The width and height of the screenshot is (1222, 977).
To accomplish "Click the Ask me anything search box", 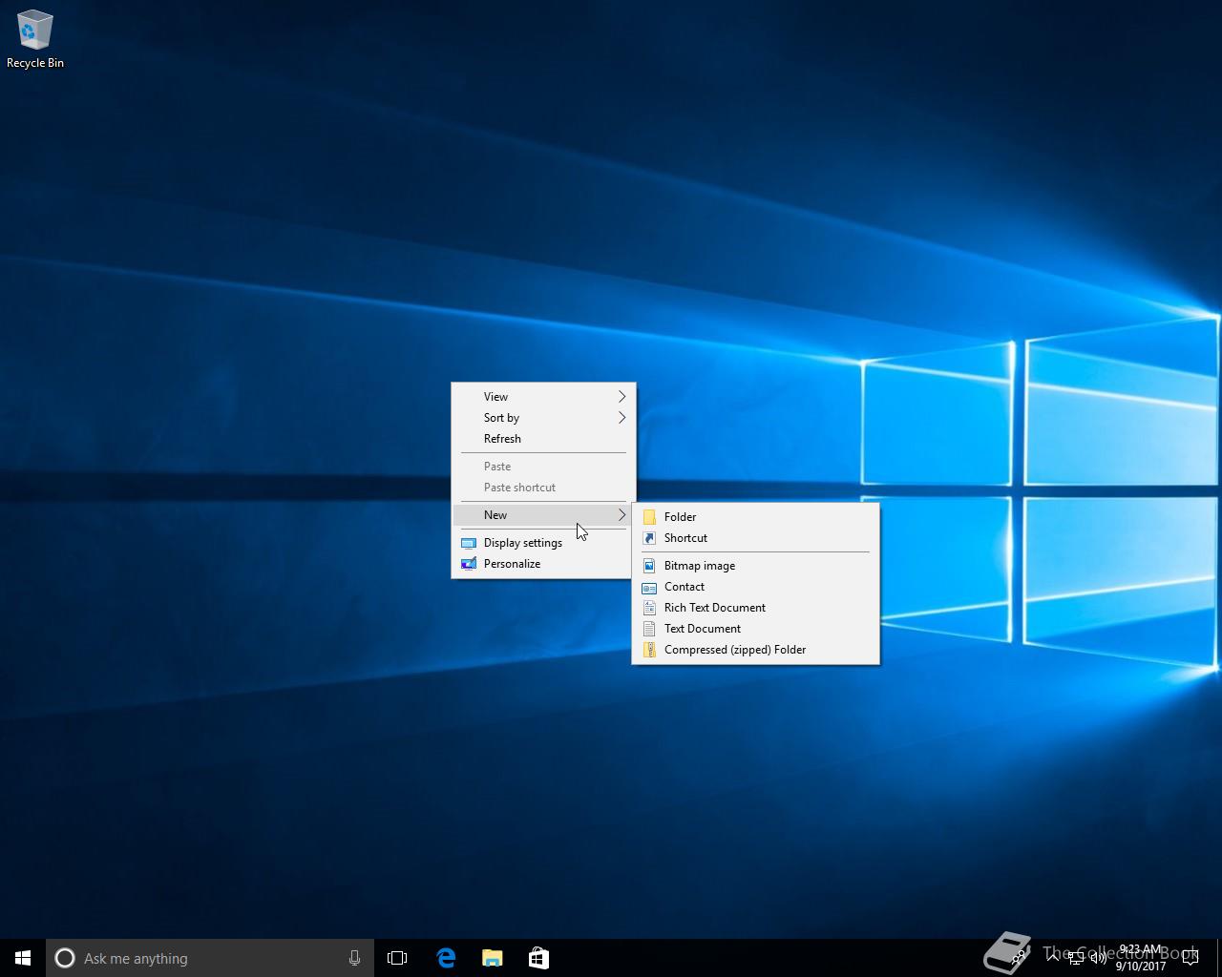I will point(210,958).
